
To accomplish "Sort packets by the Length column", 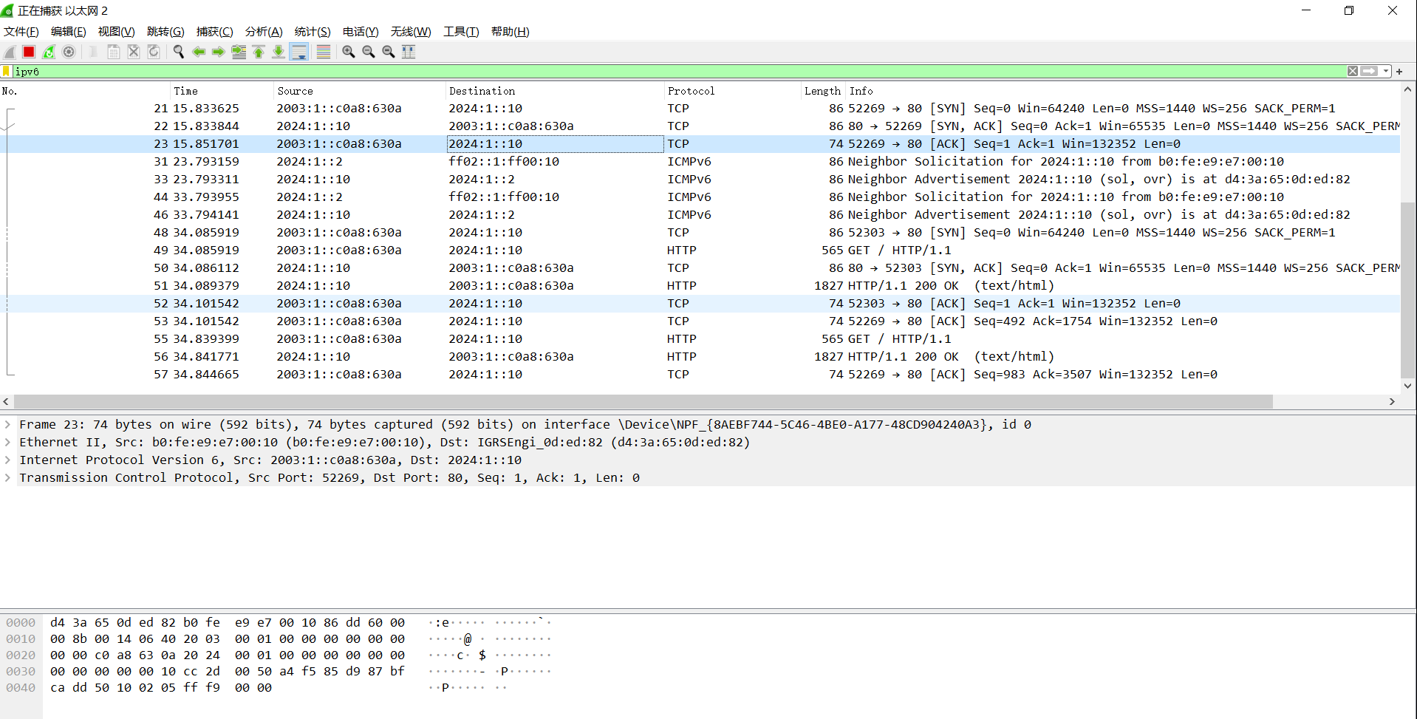I will tap(822, 91).
